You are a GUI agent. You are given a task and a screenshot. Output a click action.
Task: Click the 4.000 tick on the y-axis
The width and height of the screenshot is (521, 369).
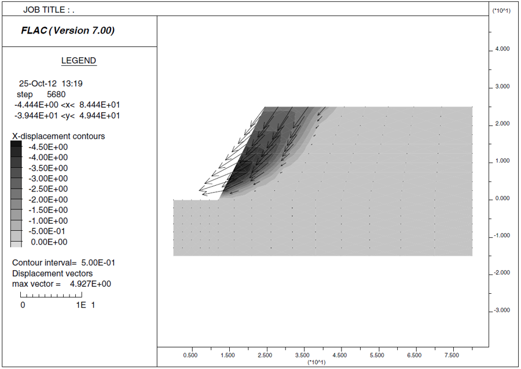click(501, 49)
